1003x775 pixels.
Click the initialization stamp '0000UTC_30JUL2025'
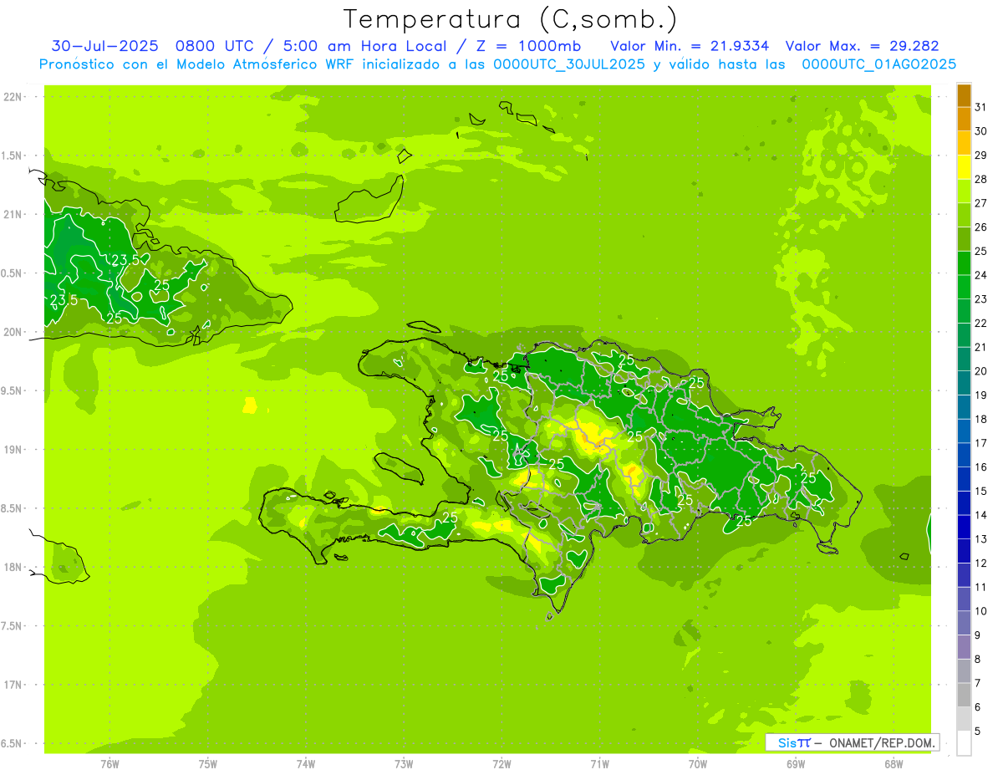point(569,64)
